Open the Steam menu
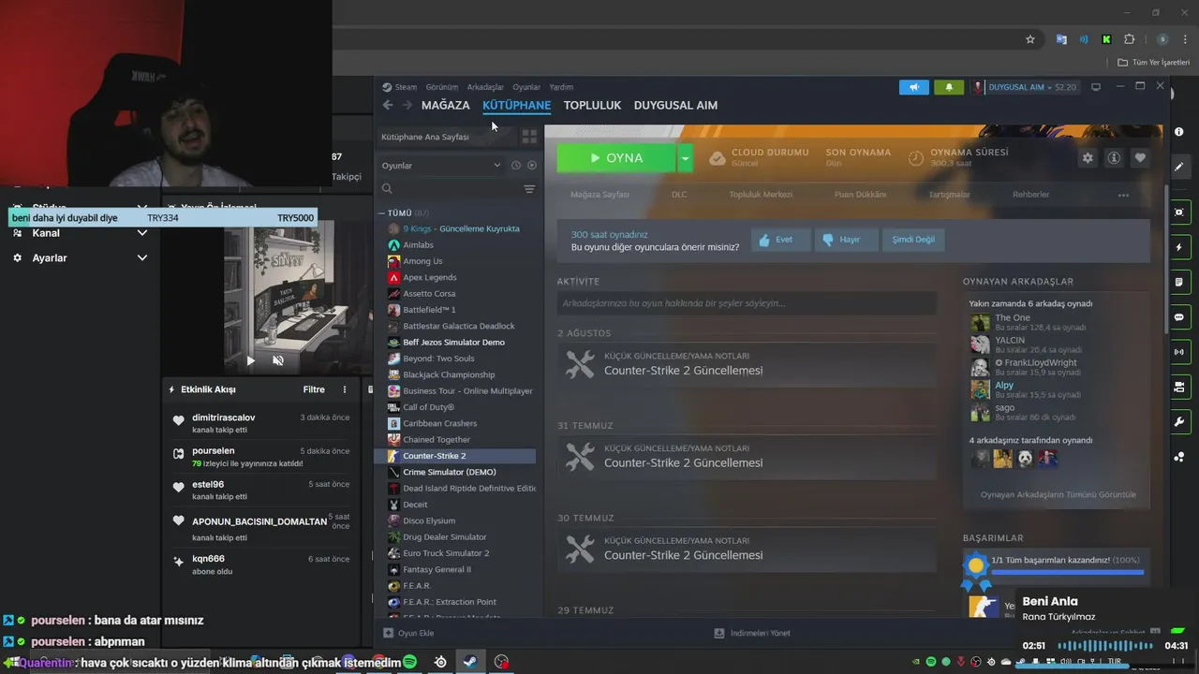 click(x=400, y=87)
